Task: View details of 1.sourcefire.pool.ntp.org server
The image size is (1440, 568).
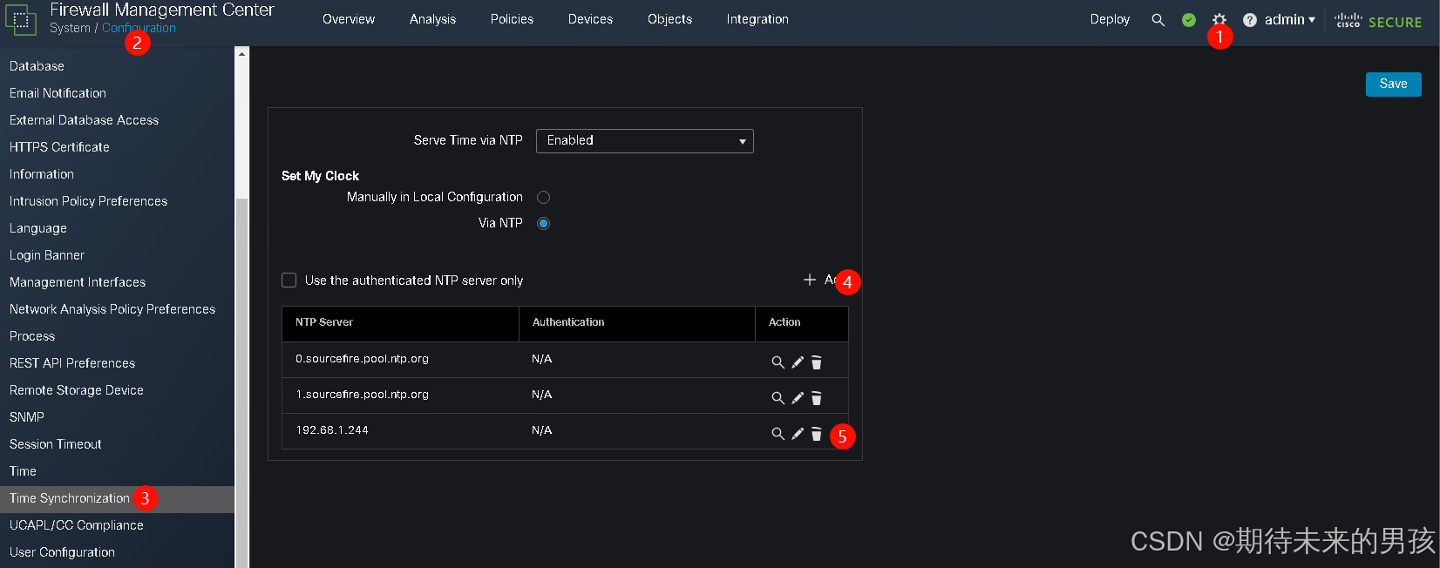Action: pyautogui.click(x=778, y=398)
